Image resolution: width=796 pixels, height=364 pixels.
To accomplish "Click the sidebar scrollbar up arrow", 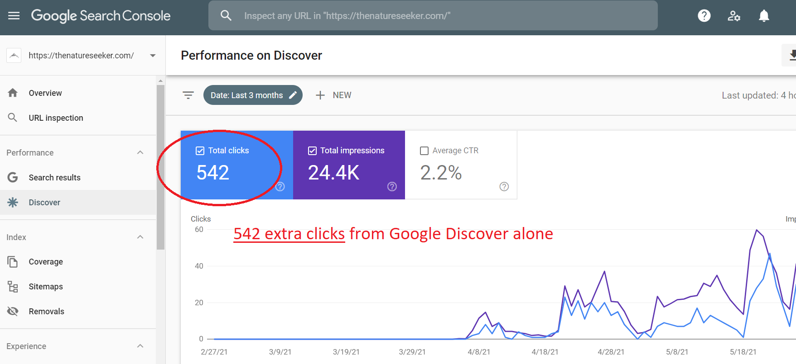I will [160, 80].
